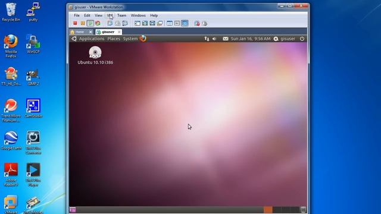Show the Summary view toolbar icon

[170, 23]
